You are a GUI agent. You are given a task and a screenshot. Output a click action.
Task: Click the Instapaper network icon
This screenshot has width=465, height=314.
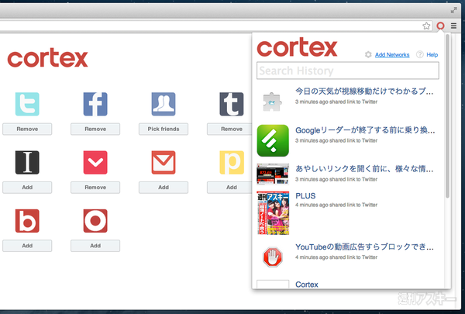tap(27, 162)
